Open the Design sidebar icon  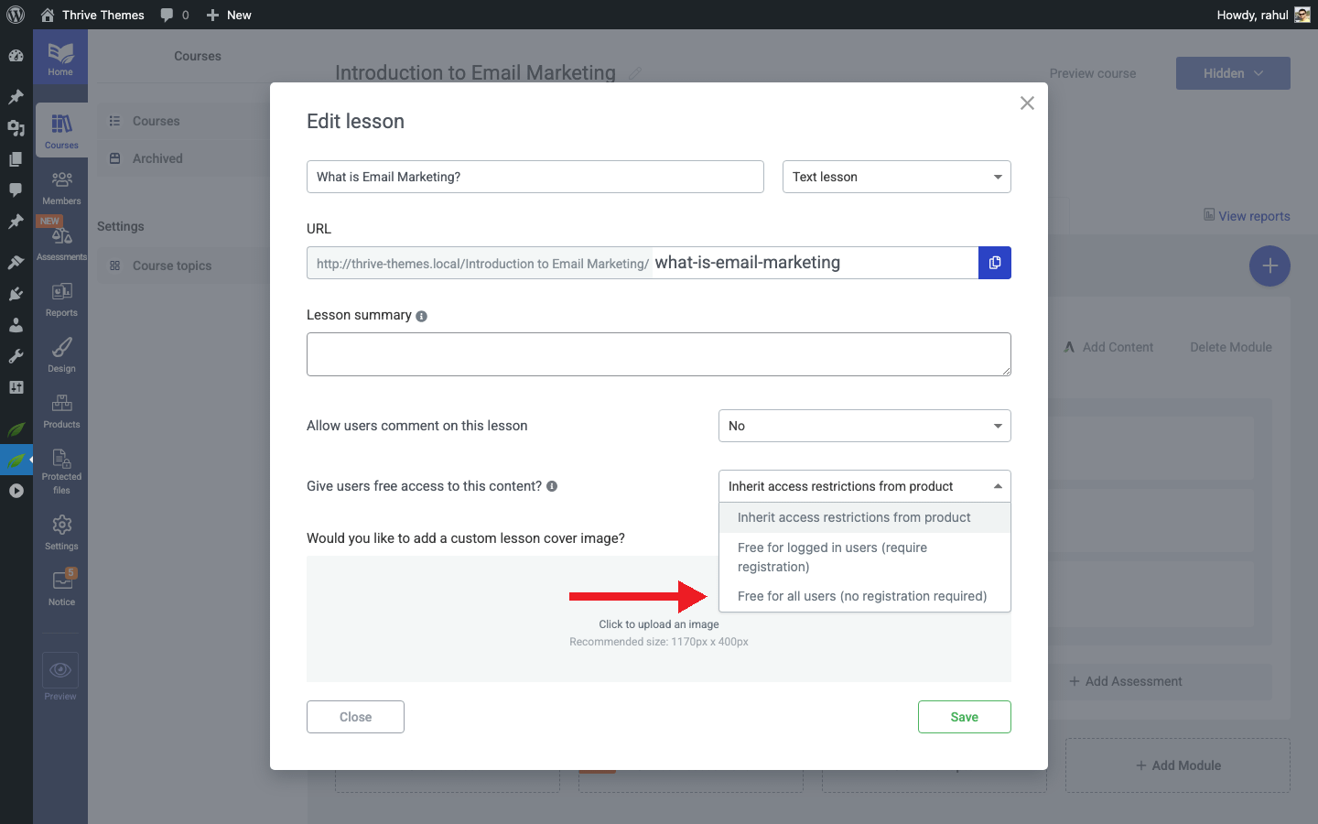click(x=60, y=355)
